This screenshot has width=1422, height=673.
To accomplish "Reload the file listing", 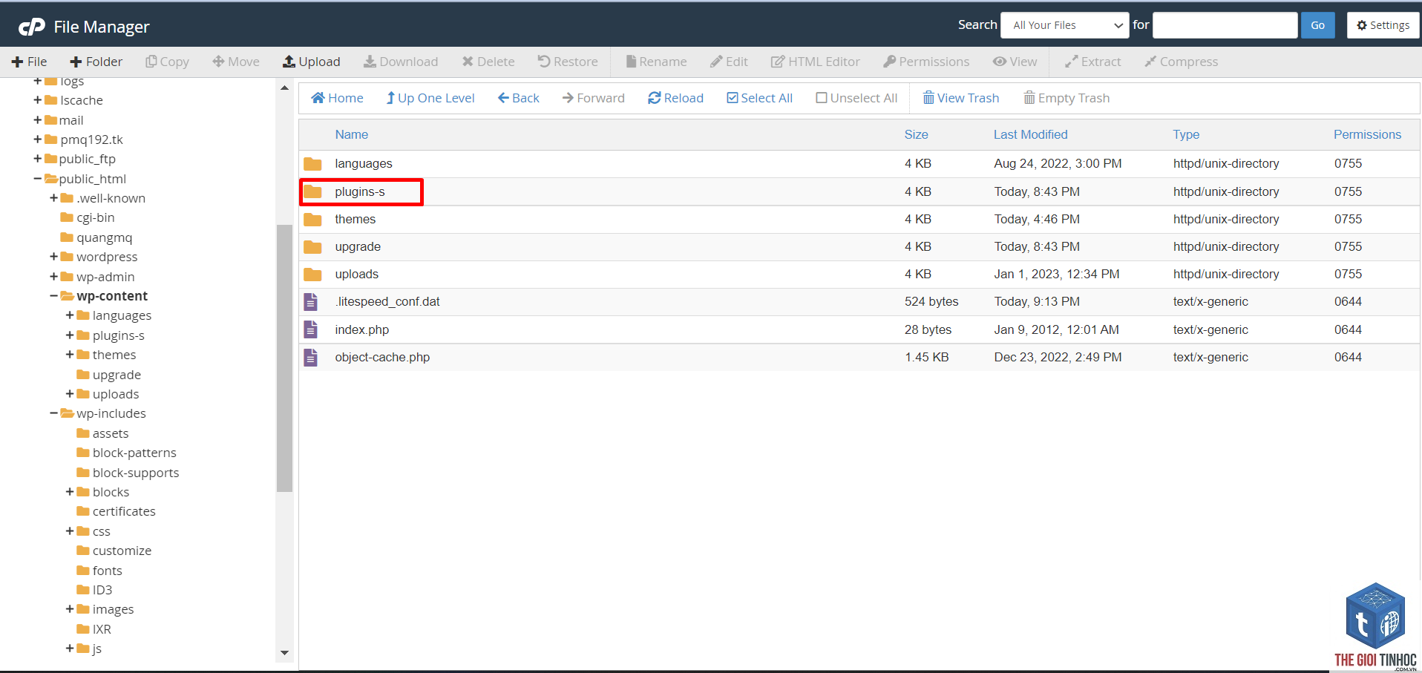I will [675, 98].
